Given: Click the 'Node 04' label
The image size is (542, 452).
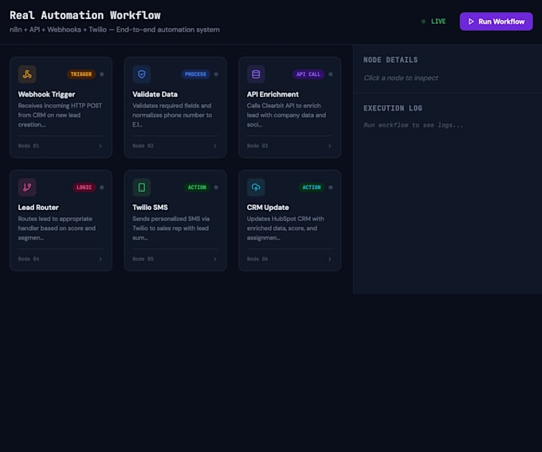Looking at the screenshot, I should click(x=29, y=259).
